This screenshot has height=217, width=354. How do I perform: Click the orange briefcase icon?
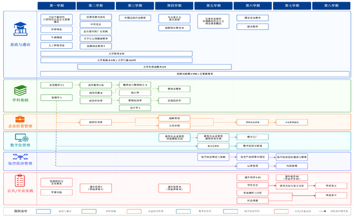pyautogui.click(x=20, y=119)
